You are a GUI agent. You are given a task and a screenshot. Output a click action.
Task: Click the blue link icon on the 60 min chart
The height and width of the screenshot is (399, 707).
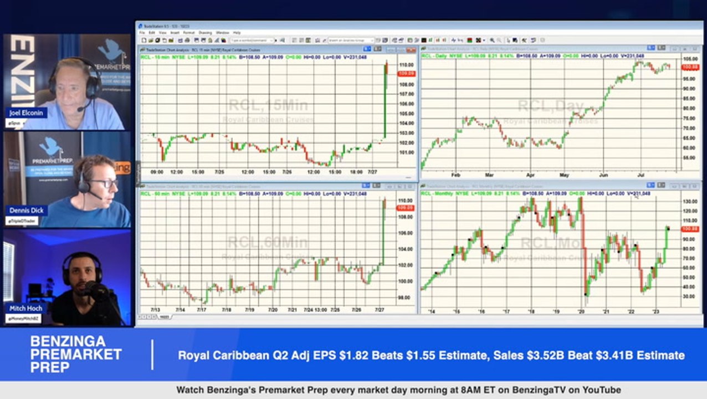click(367, 186)
